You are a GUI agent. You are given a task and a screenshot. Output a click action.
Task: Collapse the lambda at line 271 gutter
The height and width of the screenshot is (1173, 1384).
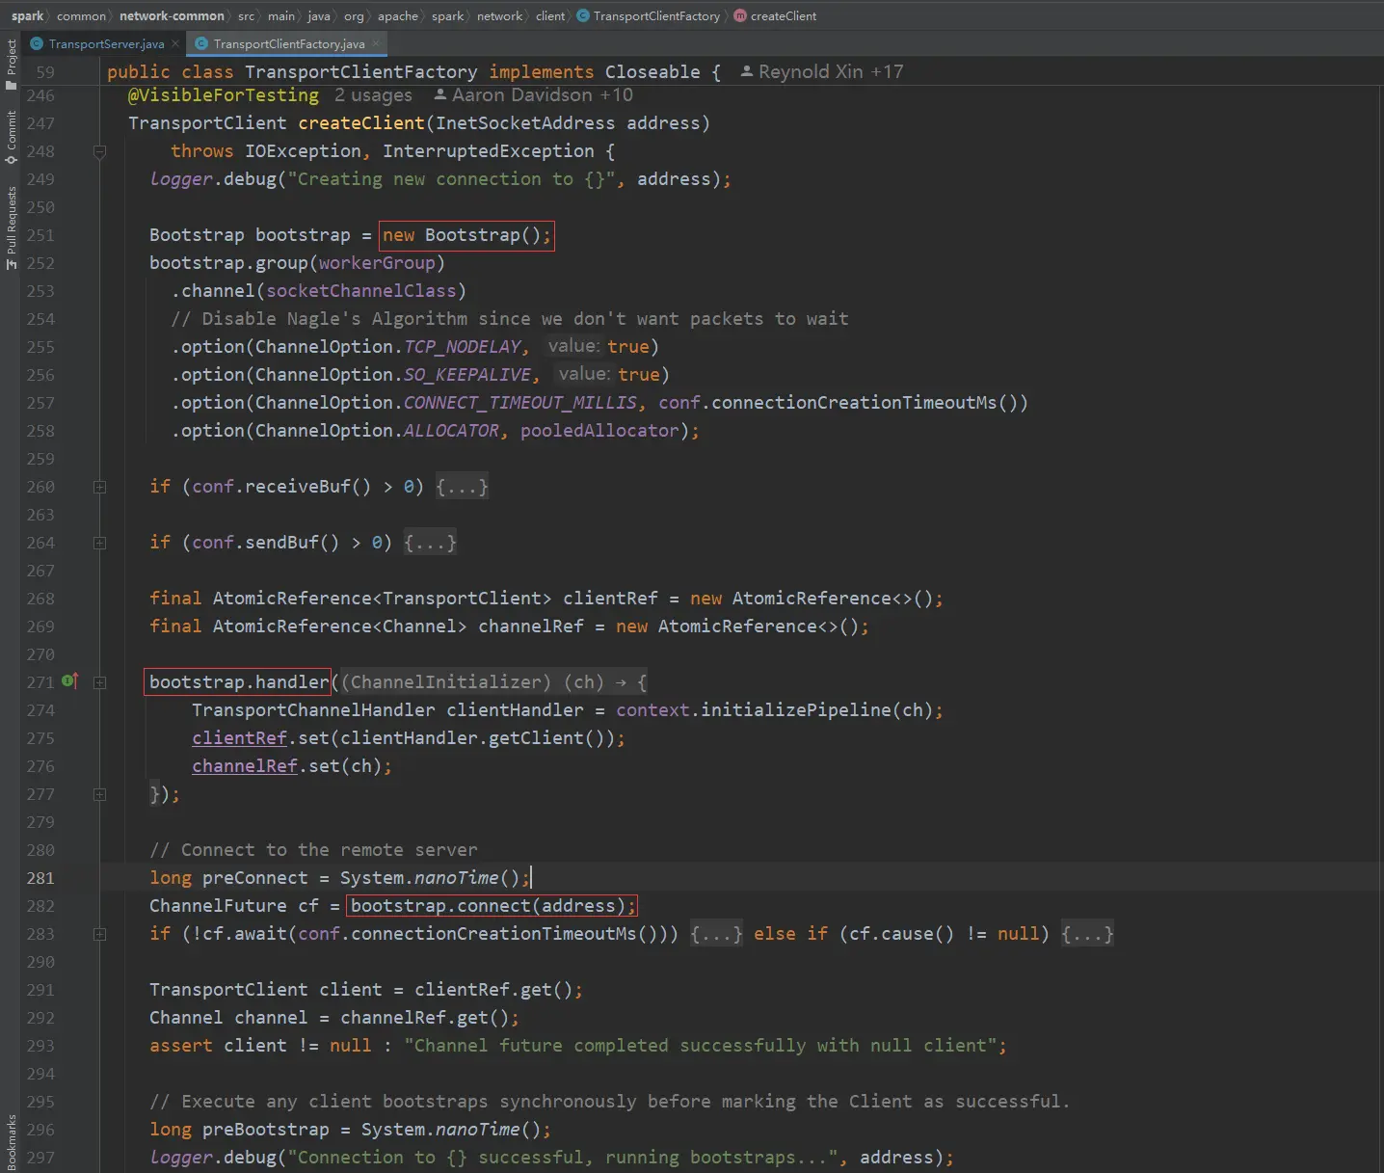99,682
